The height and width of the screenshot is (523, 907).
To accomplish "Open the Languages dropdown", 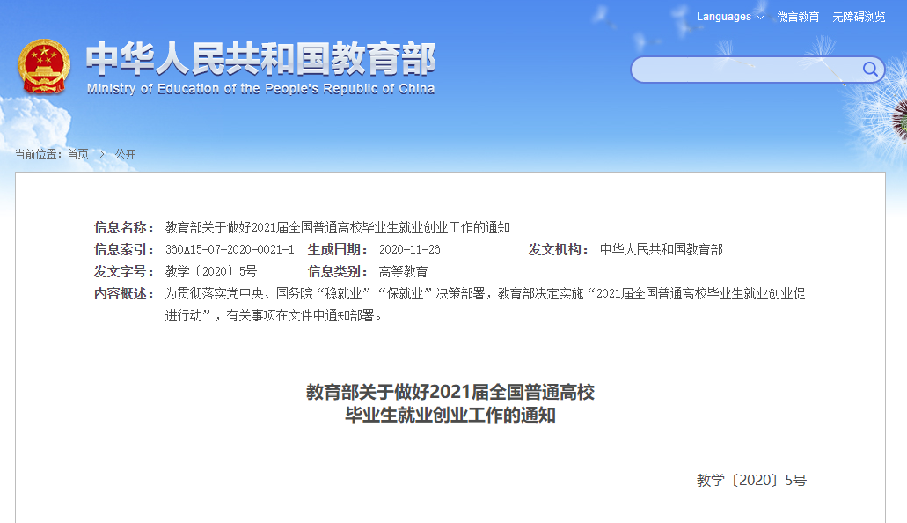I will click(730, 17).
